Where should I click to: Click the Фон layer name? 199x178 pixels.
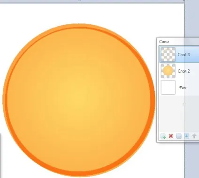pyautogui.click(x=183, y=88)
